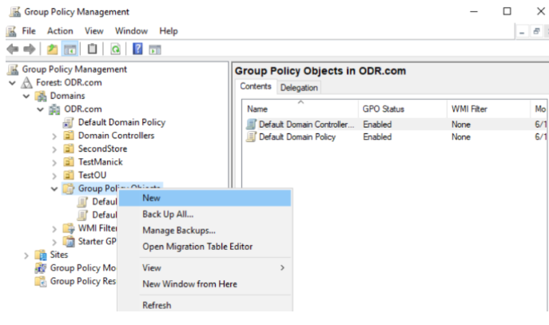The height and width of the screenshot is (325, 549).
Task: Maximize the Group Policy Management window
Action: click(507, 11)
